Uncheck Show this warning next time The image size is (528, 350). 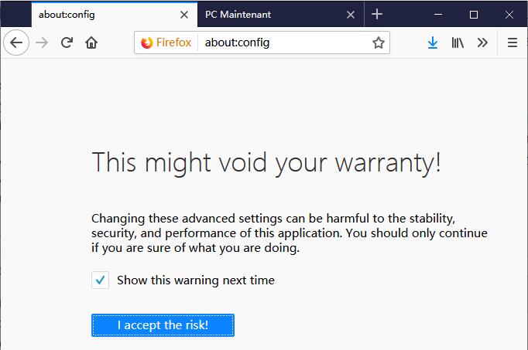(x=100, y=280)
